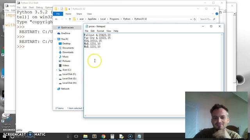The width and height of the screenshot is (250, 140).
Task: Click the Notepad taskbar icon
Action: tap(139, 136)
